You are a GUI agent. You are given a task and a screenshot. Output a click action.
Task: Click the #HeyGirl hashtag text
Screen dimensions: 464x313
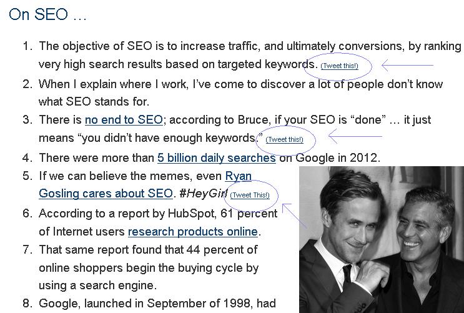[x=204, y=194]
